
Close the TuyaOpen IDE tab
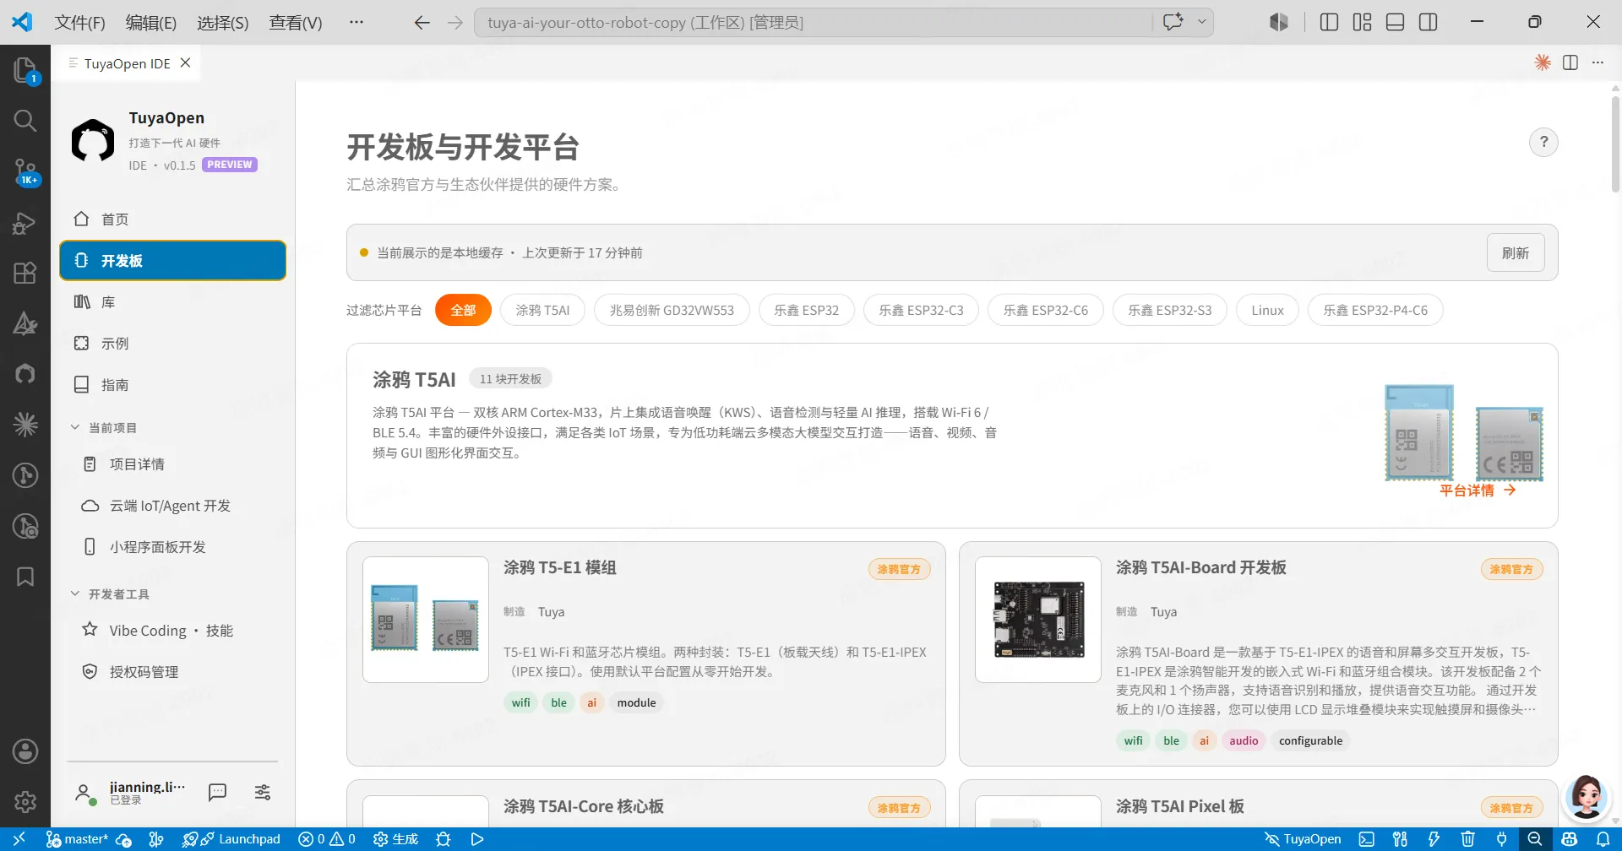click(x=186, y=62)
